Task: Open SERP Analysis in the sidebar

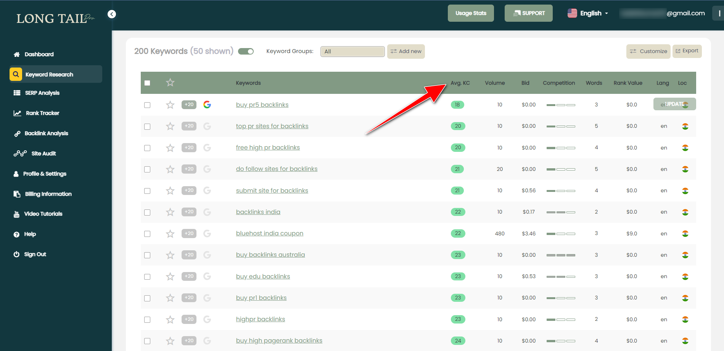Action: click(42, 93)
